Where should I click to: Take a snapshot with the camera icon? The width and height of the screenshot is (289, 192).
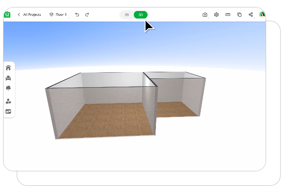205,15
